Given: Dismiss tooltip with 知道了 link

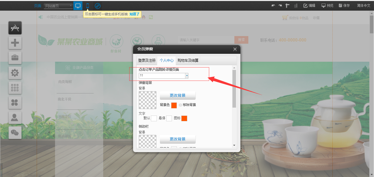Looking at the screenshot, I should click(x=134, y=14).
